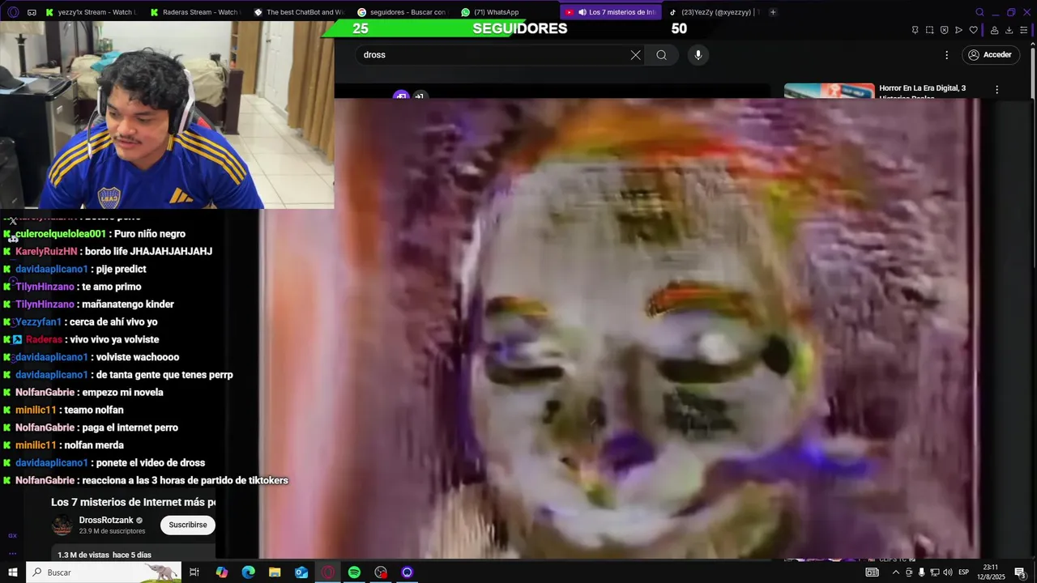Click the sidebar GX corner icon
The height and width of the screenshot is (583, 1037).
point(12,535)
